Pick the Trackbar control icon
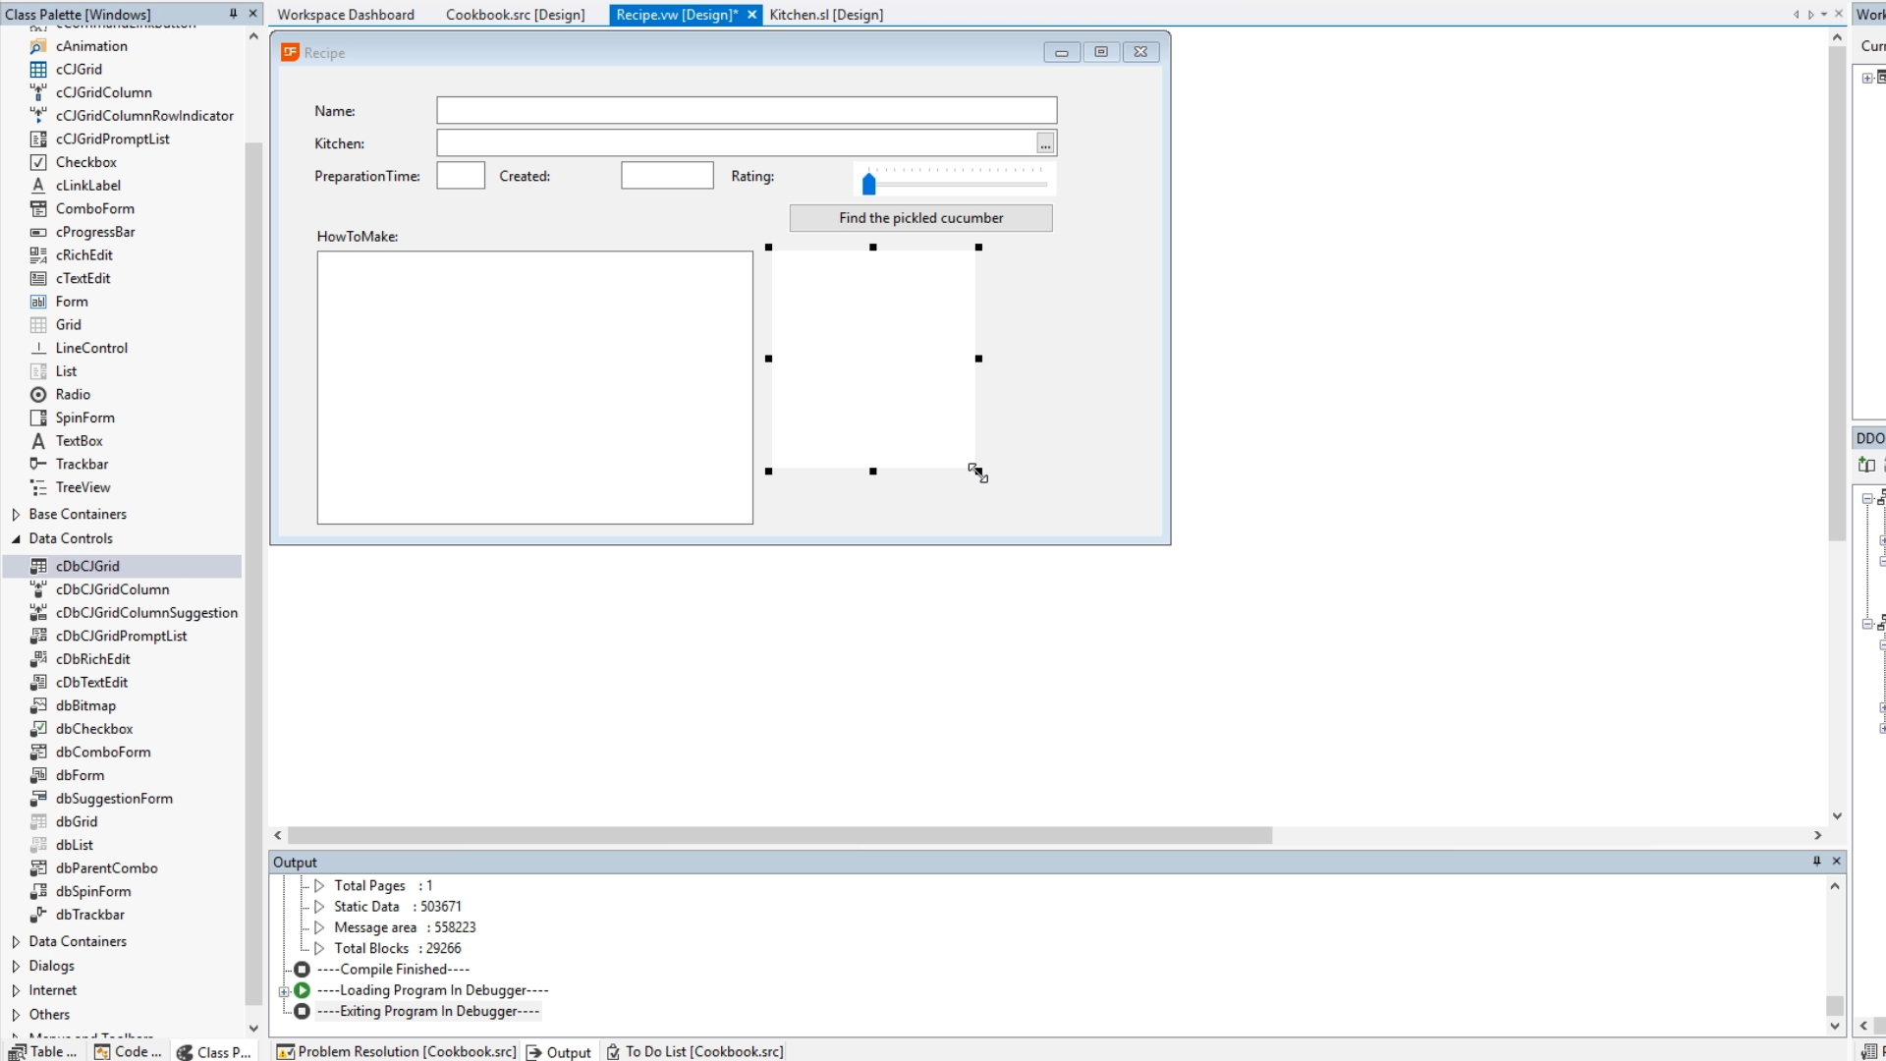Image resolution: width=1886 pixels, height=1061 pixels. [x=38, y=464]
